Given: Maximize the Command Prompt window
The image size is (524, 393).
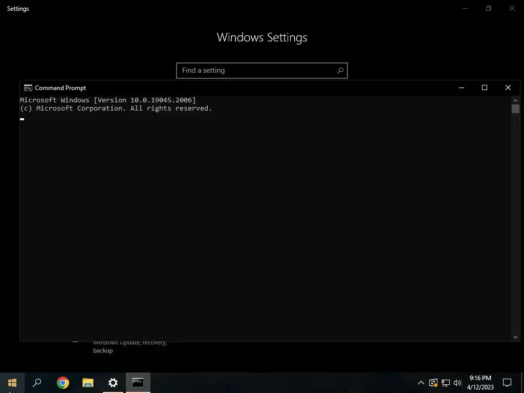Looking at the screenshot, I should coord(485,88).
